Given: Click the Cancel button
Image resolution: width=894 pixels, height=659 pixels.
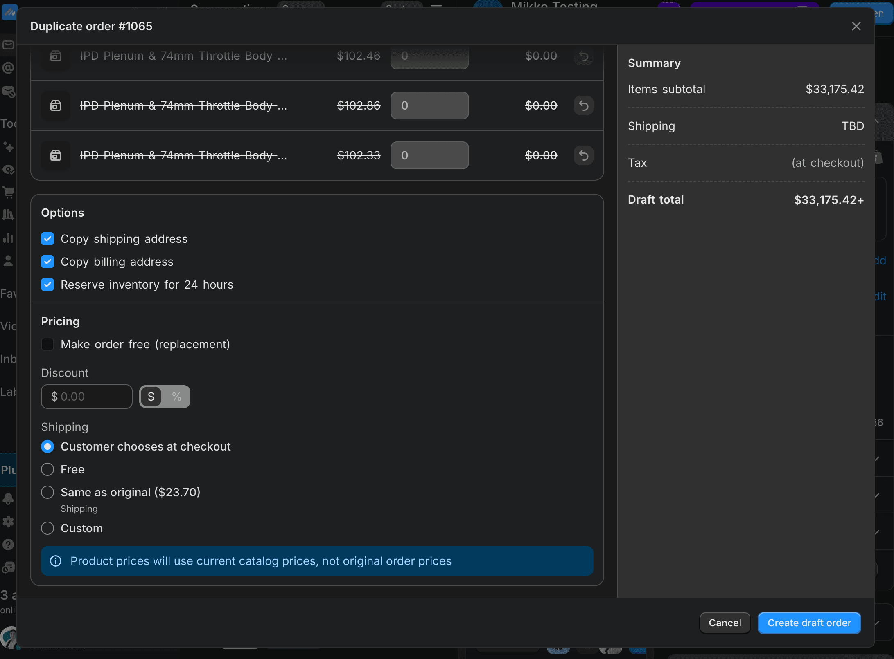Looking at the screenshot, I should (725, 623).
